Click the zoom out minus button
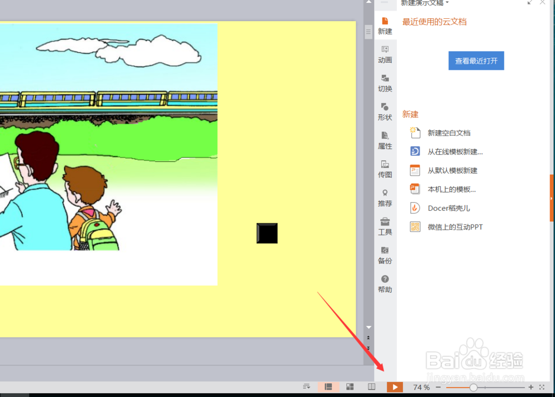 438,387
